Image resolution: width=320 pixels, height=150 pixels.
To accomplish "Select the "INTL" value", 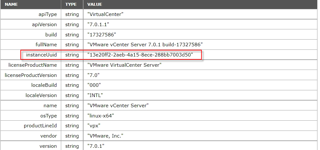I will (x=95, y=95).
